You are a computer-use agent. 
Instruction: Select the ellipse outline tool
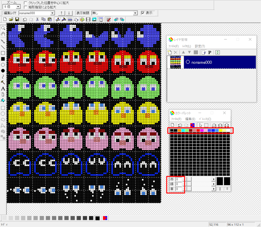pos(3,65)
